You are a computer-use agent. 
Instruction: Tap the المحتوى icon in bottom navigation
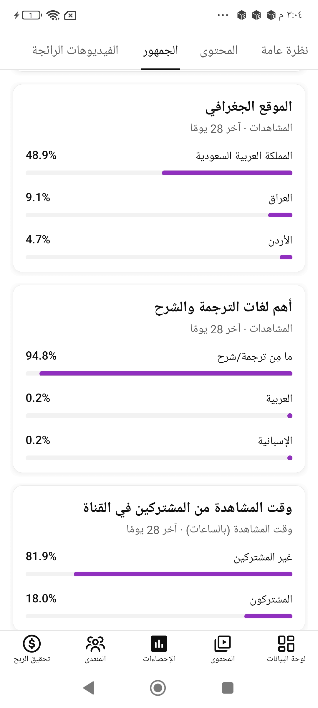[x=223, y=644]
